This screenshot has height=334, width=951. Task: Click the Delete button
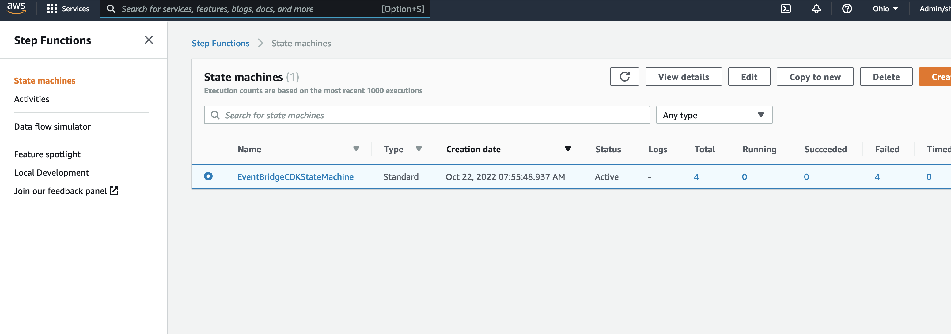(x=886, y=77)
